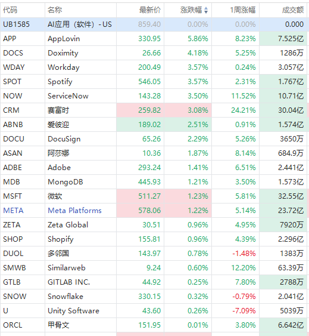Screen dimensions: 309x336
Task: Select the MSFT 微软 row
Action: (154, 196)
